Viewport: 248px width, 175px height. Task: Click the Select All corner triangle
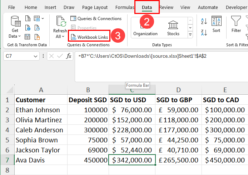[x=10, y=90]
